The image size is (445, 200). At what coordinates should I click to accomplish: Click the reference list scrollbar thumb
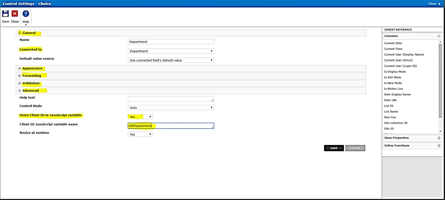pos(440,80)
